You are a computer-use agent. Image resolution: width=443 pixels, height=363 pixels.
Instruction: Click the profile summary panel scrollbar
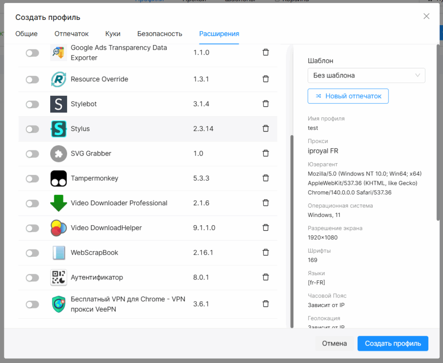pyautogui.click(x=438, y=132)
